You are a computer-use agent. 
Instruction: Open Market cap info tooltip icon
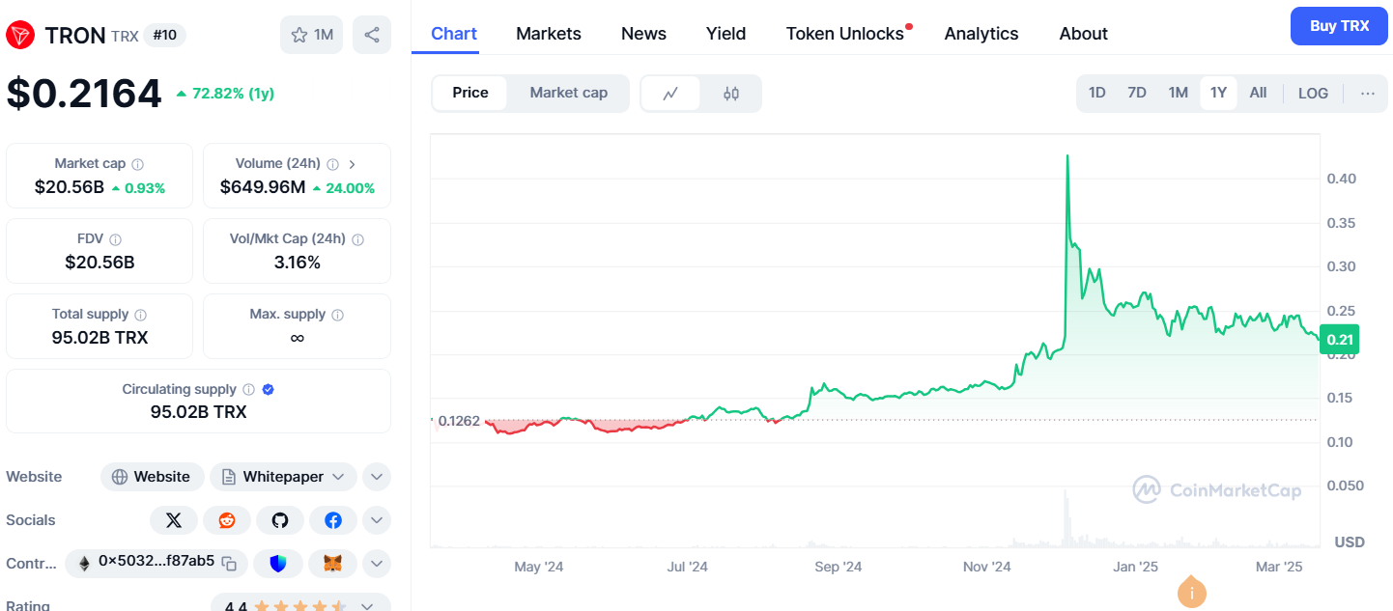coord(138,164)
